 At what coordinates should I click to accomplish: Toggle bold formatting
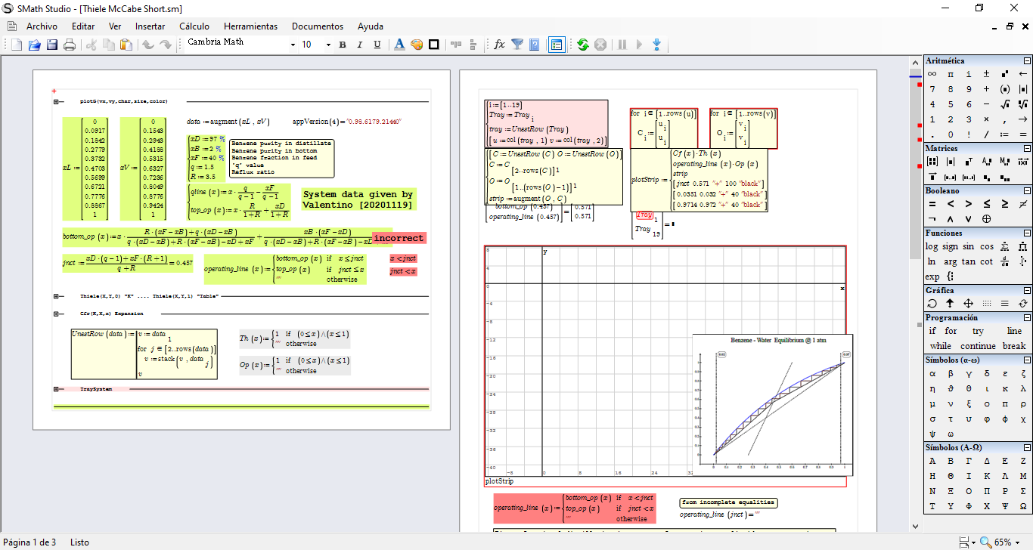[x=342, y=45]
